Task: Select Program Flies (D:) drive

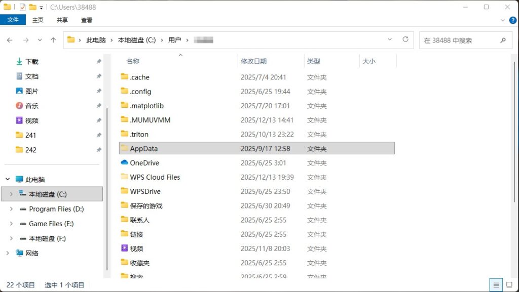Action: click(52, 209)
